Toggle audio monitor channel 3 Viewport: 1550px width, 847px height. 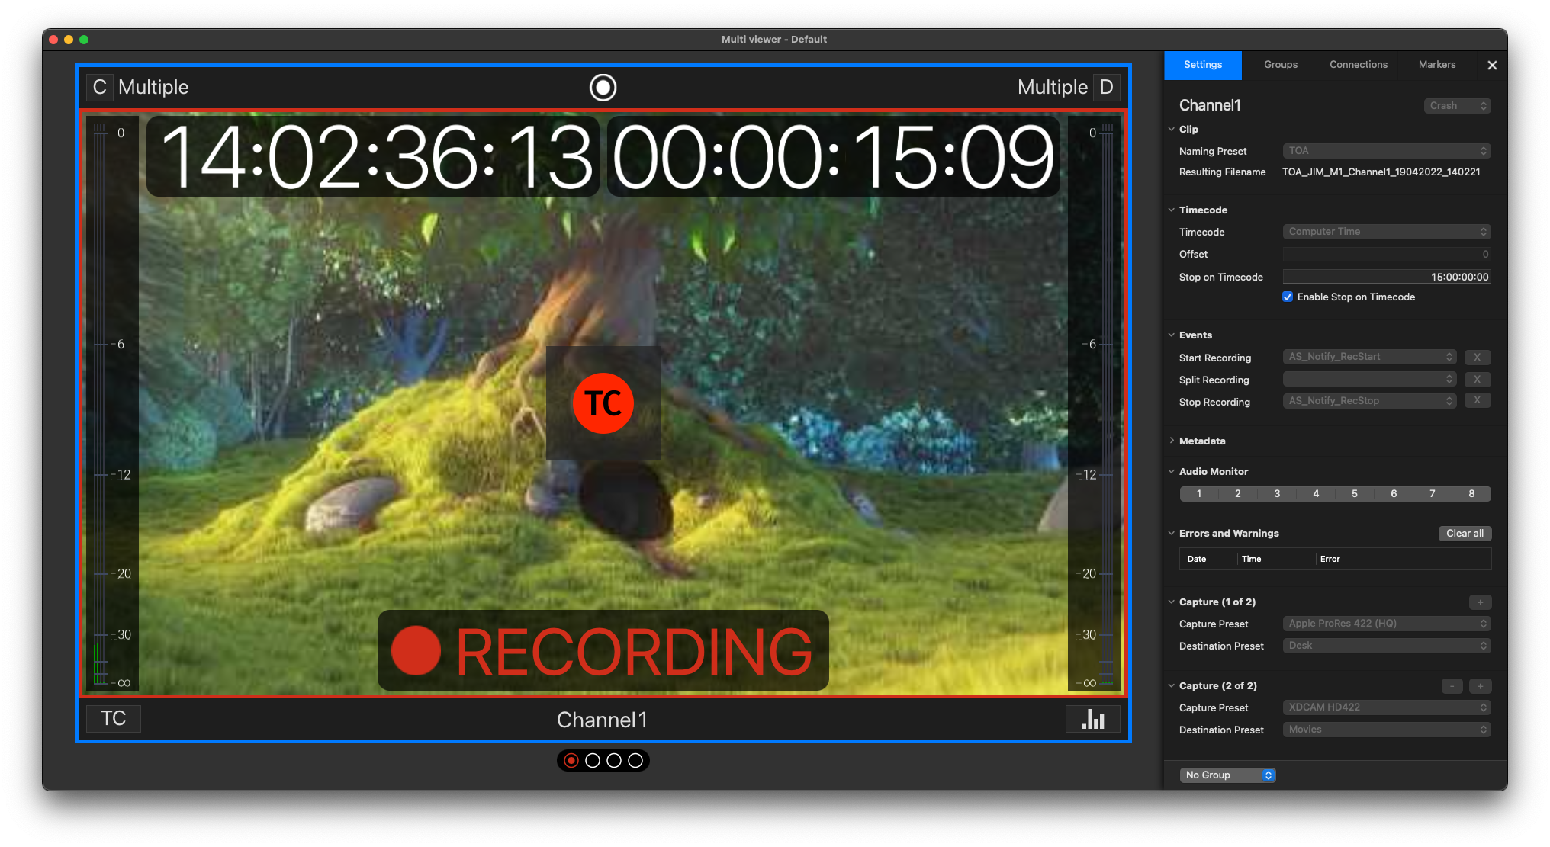pyautogui.click(x=1277, y=494)
